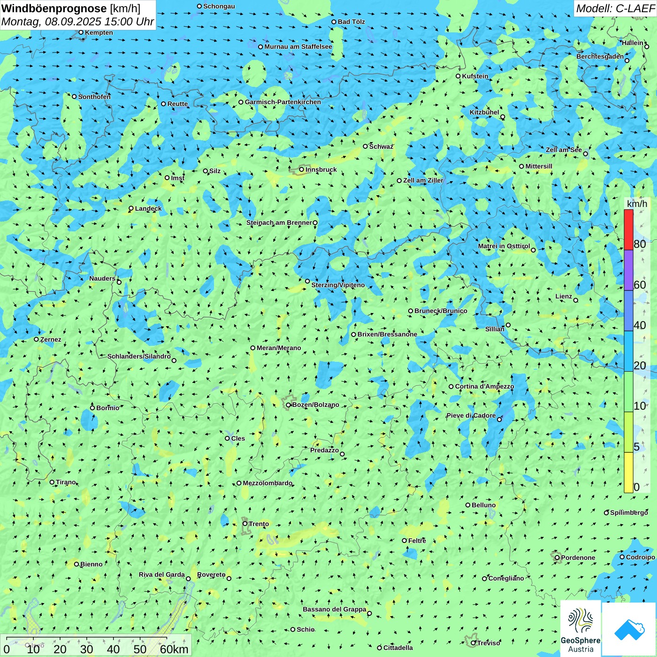
Task: Click the Predazzo label
Action: (325, 450)
